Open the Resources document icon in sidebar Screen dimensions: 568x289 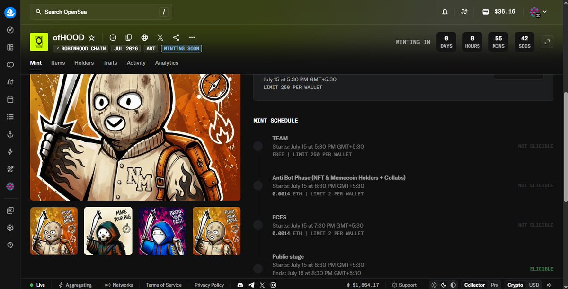coord(10,210)
